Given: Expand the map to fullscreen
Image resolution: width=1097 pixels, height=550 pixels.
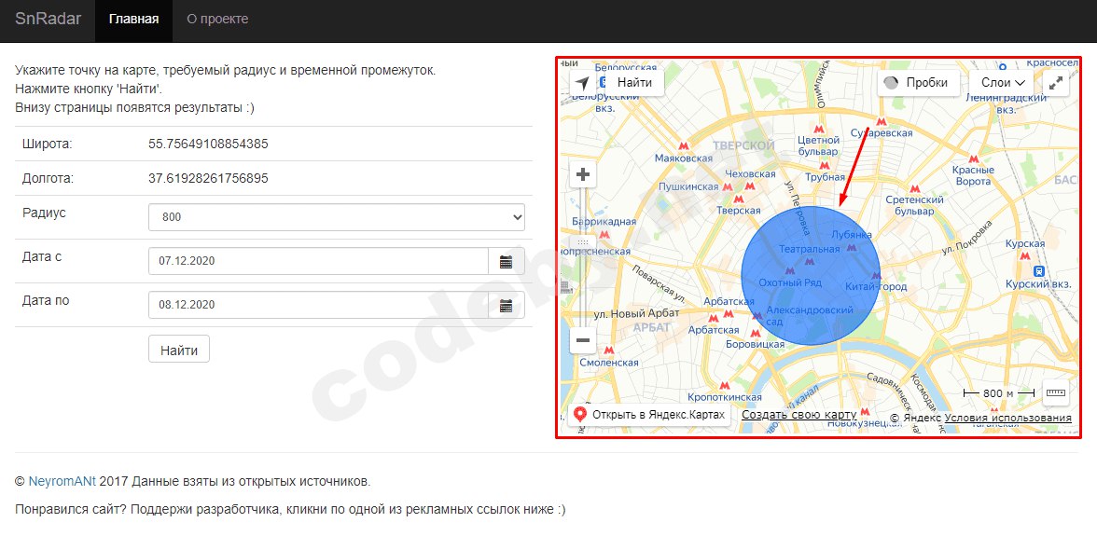Looking at the screenshot, I should point(1056,82).
